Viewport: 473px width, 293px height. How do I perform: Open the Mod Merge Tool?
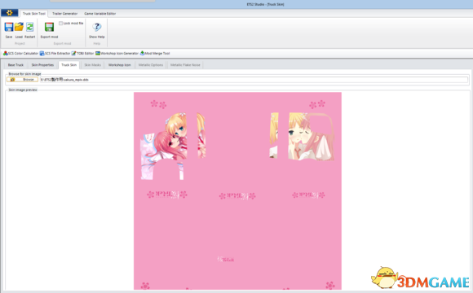click(155, 53)
